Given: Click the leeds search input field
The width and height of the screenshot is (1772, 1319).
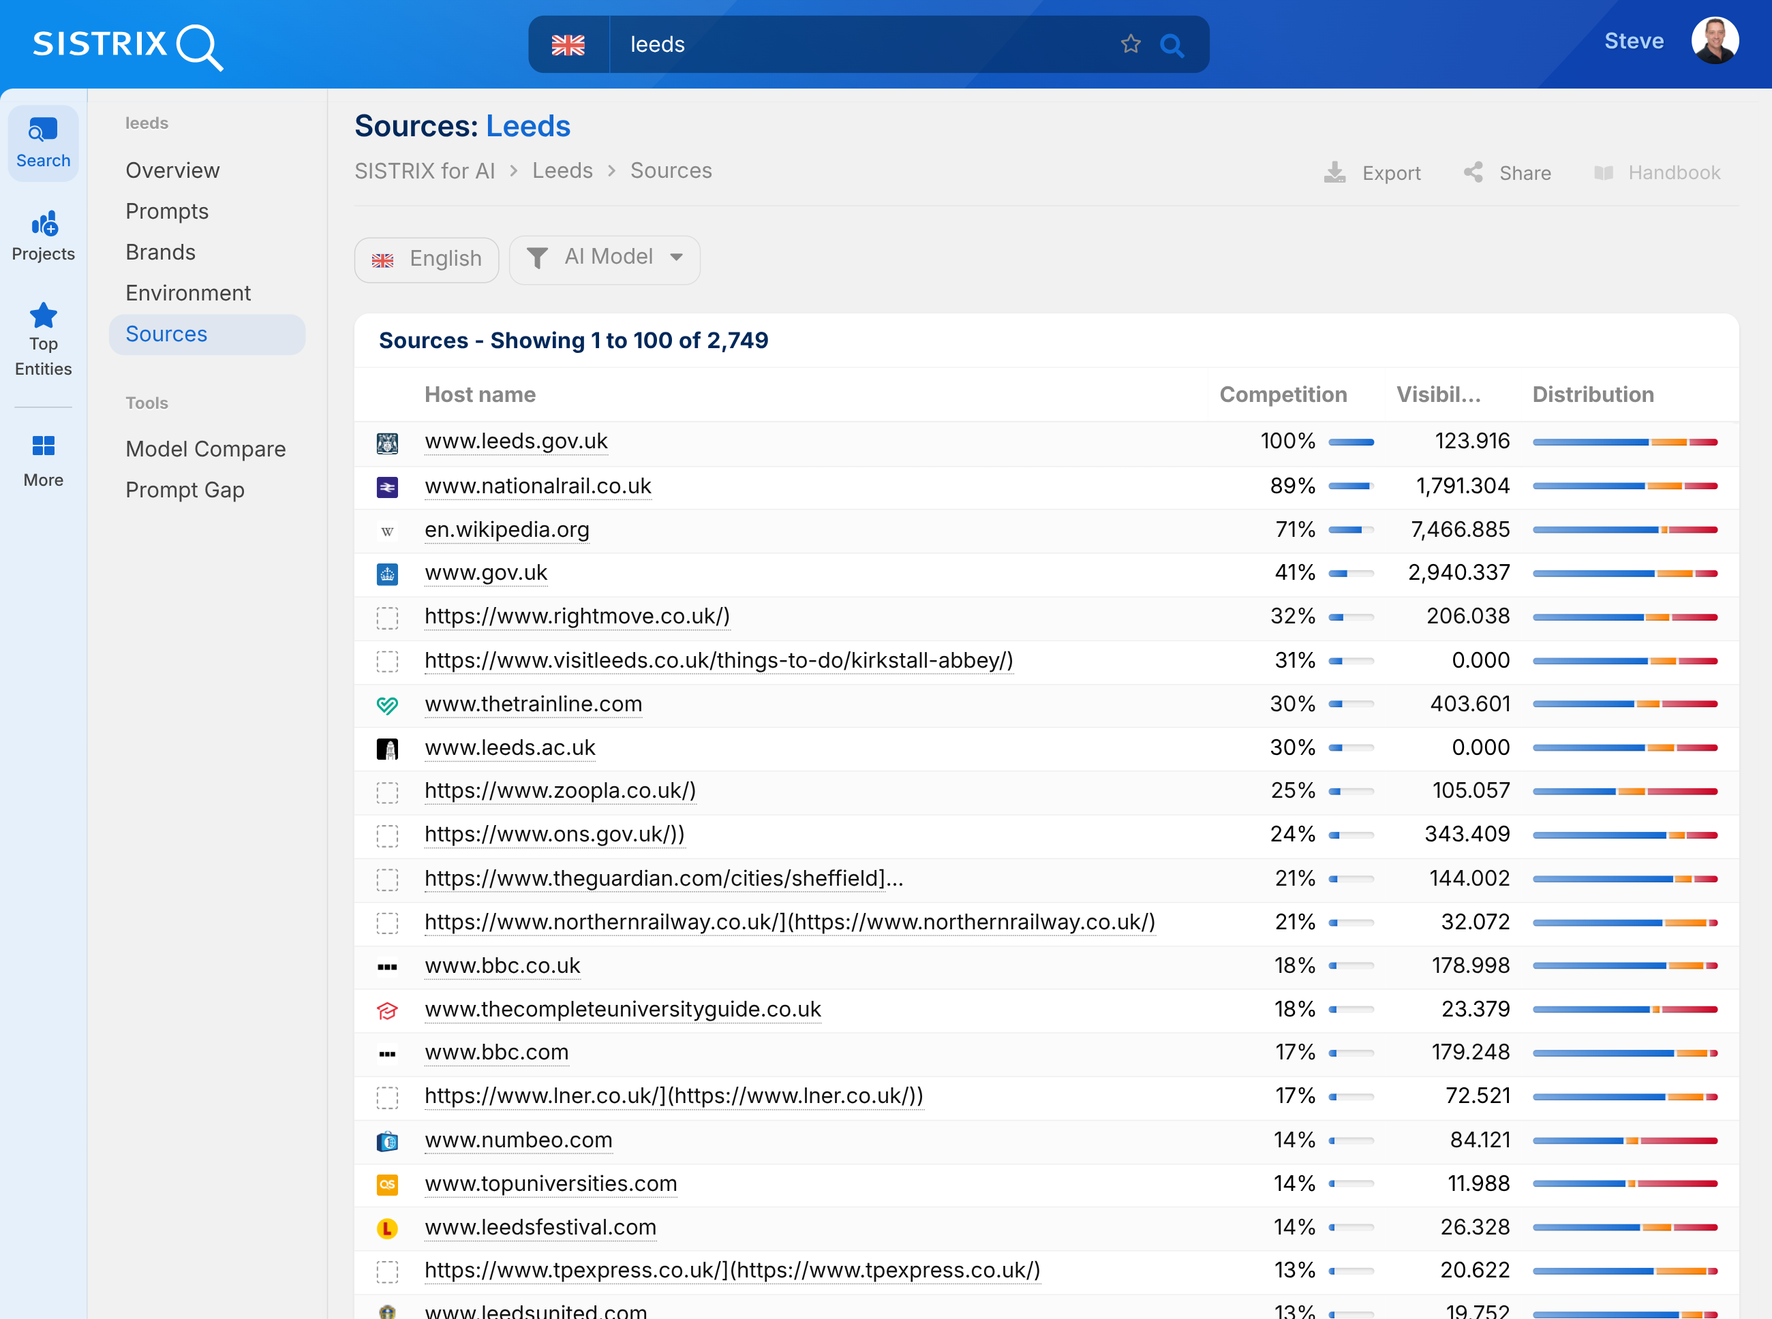Looking at the screenshot, I should pyautogui.click(x=862, y=45).
